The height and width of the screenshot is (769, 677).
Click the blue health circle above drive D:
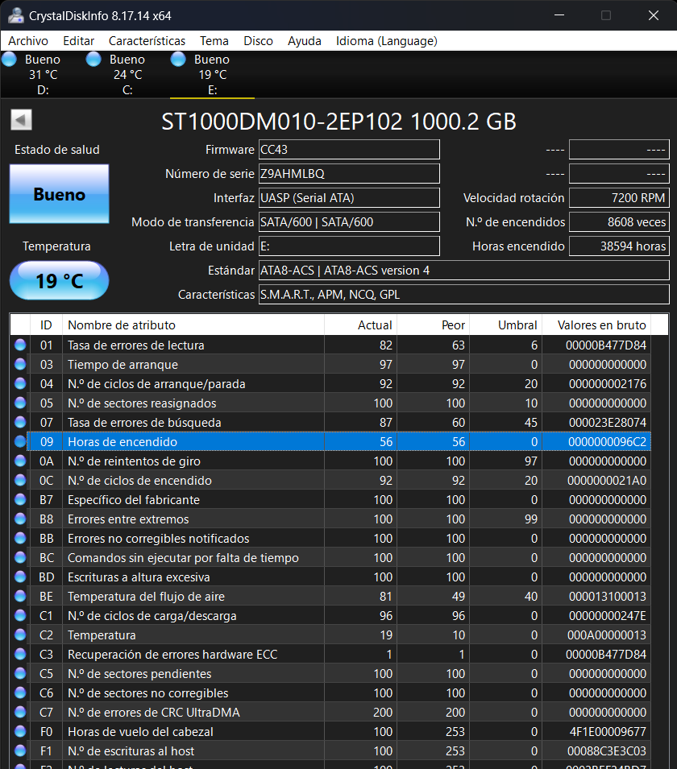[9, 58]
